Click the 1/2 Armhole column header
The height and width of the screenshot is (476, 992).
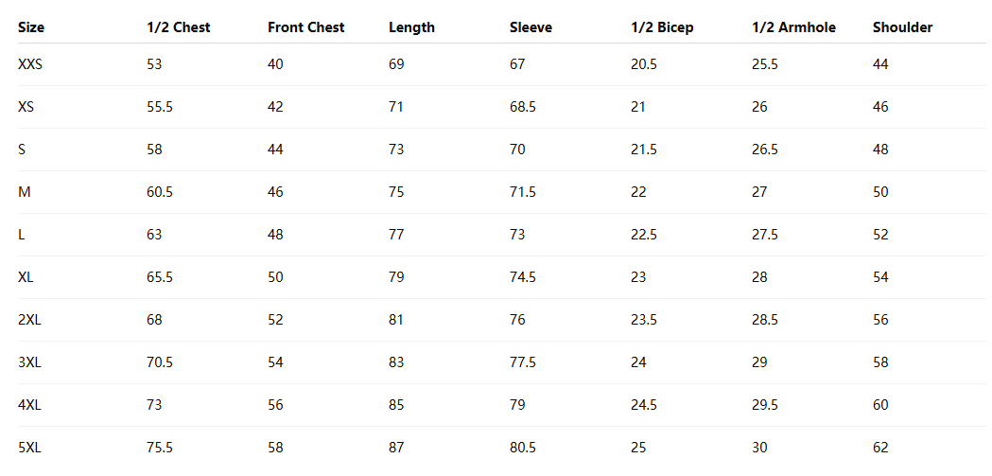793,27
